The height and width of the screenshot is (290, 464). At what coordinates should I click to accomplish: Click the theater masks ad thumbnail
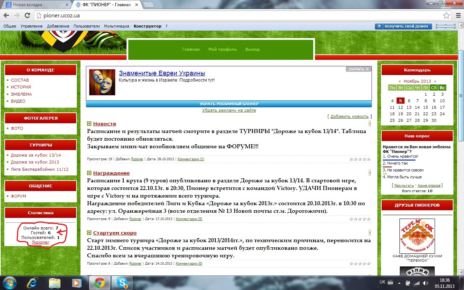[102, 82]
